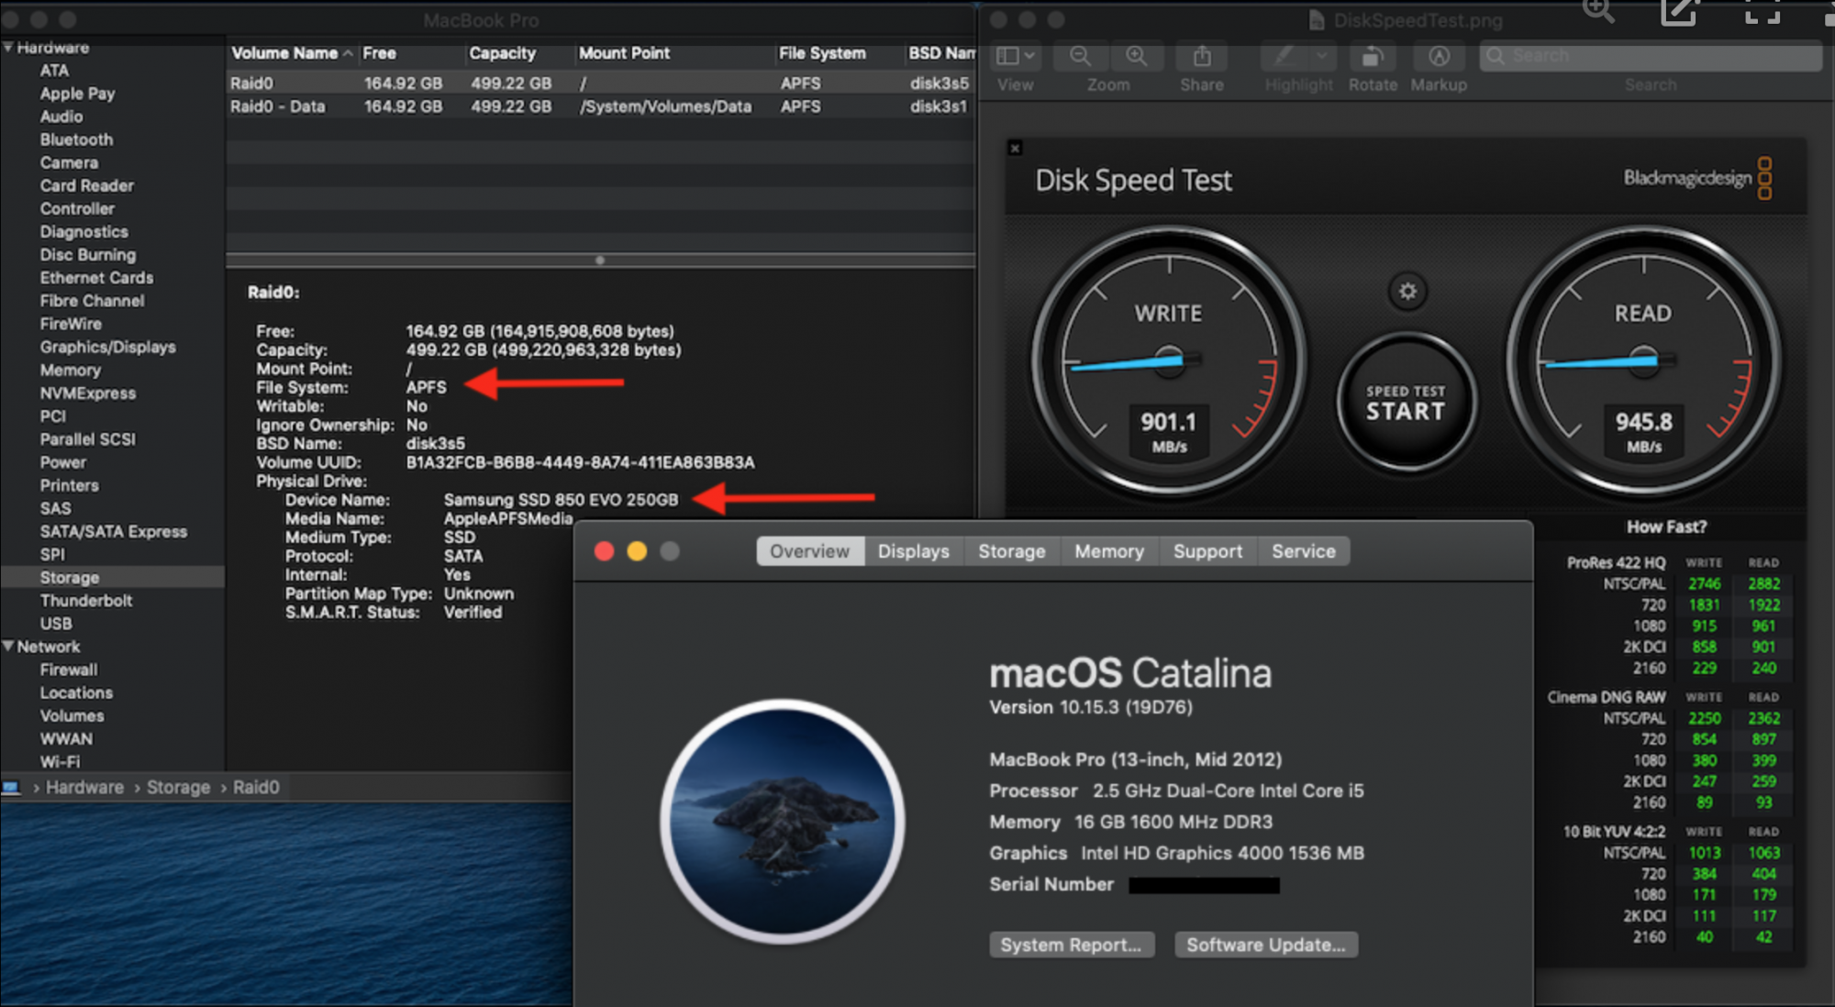The height and width of the screenshot is (1007, 1835).
Task: Select Thunderbolt in the Hardware sidebar
Action: [86, 601]
